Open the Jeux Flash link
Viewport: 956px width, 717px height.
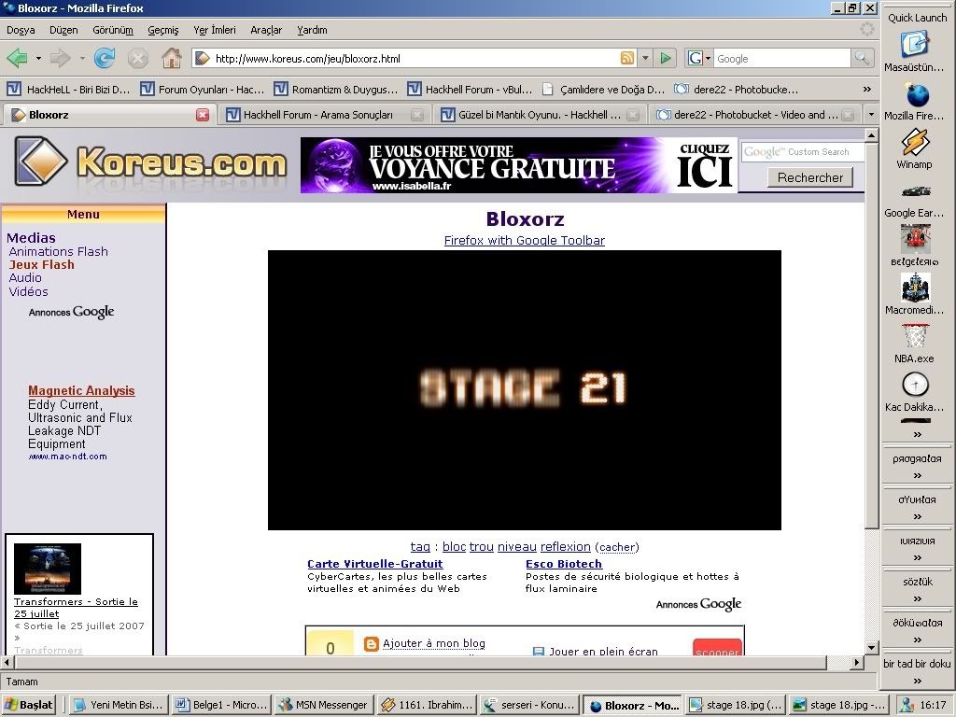(x=41, y=265)
